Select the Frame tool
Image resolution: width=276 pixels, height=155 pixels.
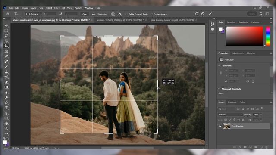coord(6,51)
